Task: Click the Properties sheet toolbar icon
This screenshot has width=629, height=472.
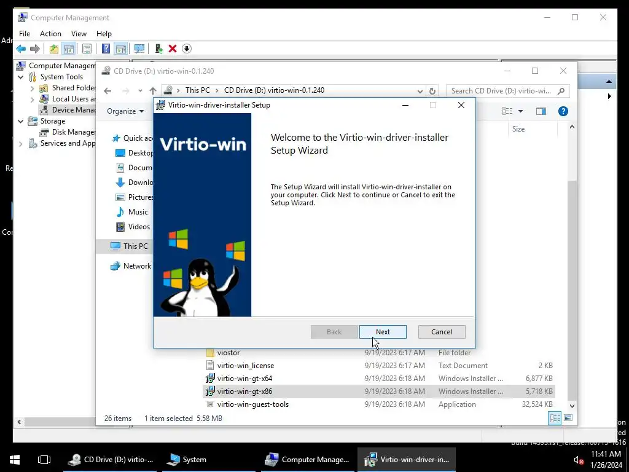Action: [x=87, y=49]
